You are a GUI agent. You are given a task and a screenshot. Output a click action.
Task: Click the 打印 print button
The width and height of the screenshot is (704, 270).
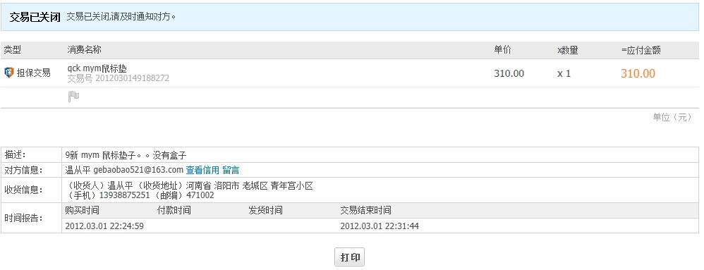[350, 257]
